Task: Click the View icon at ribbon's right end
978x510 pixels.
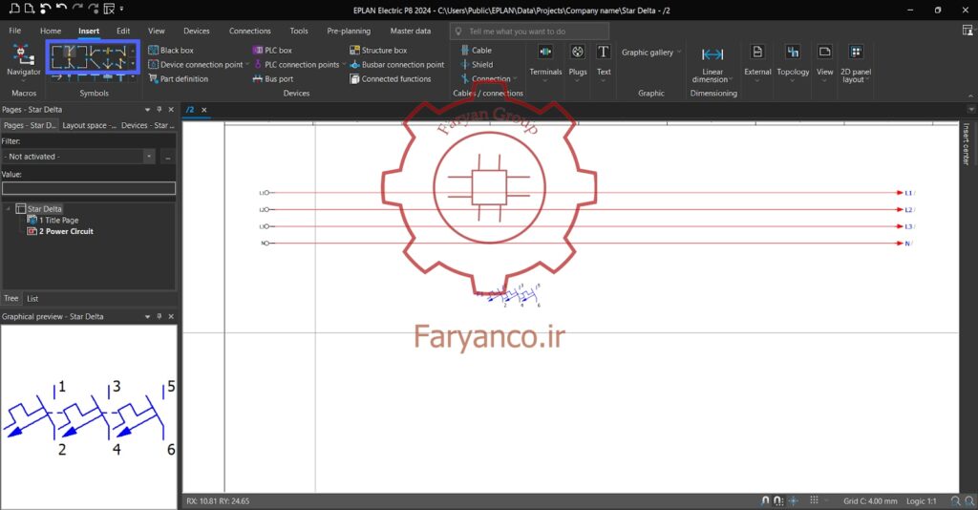Action: click(x=824, y=53)
